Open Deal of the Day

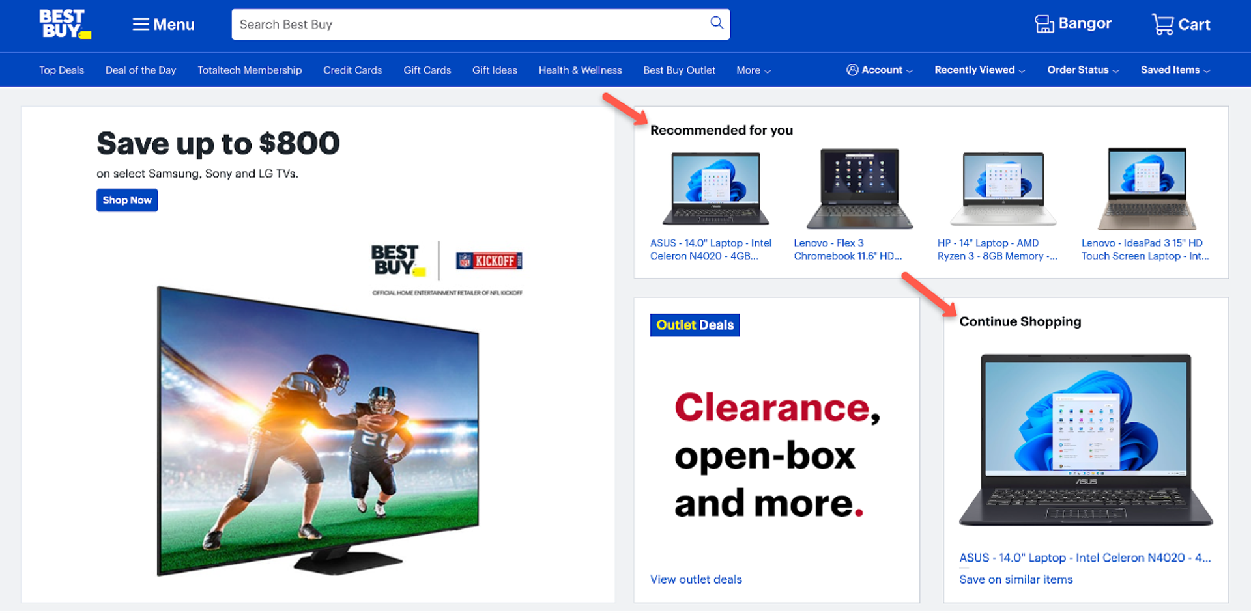tap(141, 70)
